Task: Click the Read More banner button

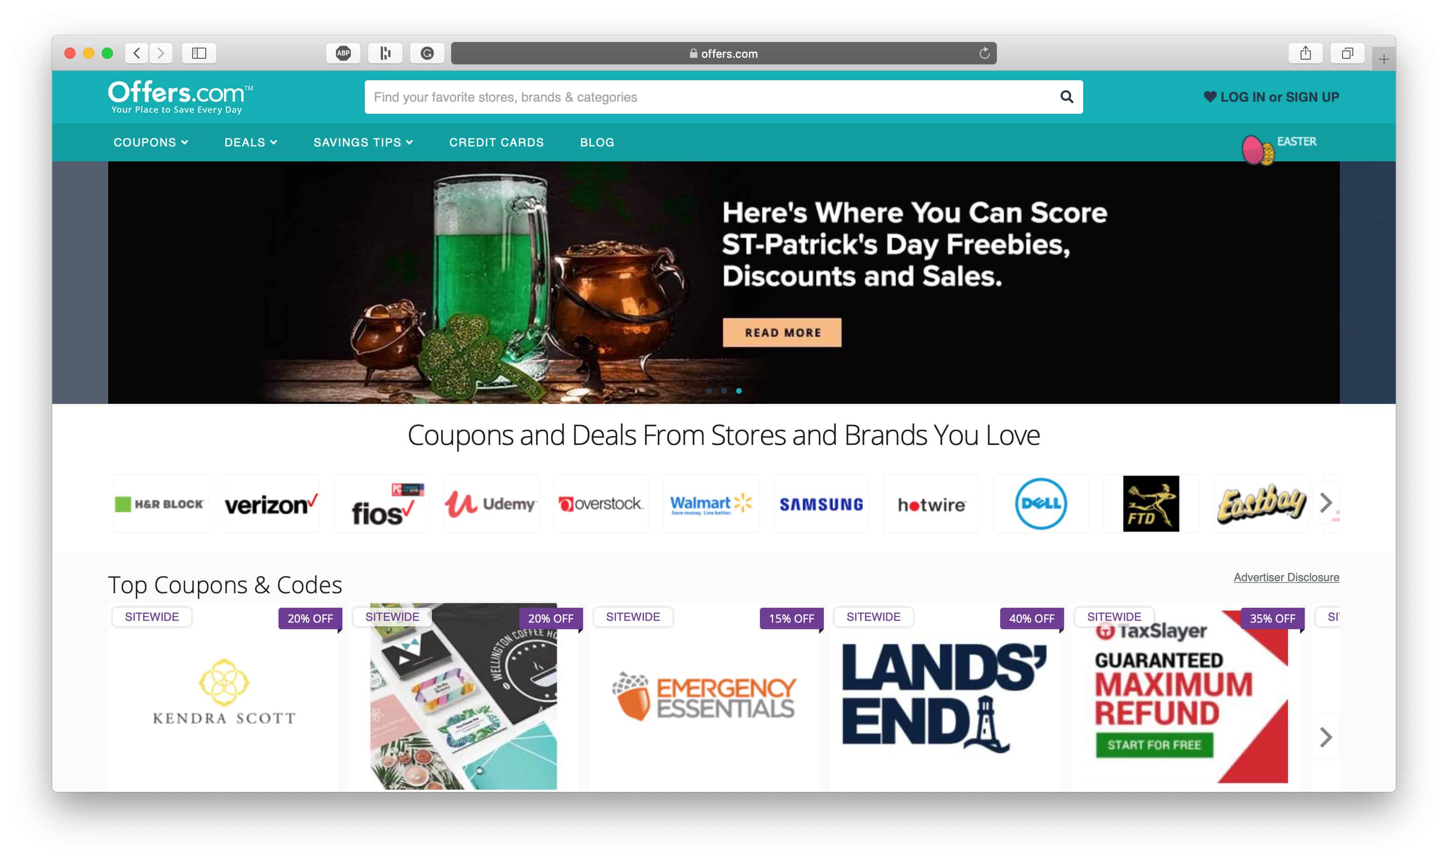Action: coord(782,333)
